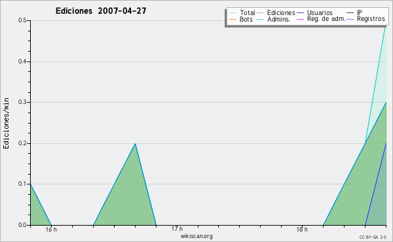The image size is (393, 242).
Task: Click the Reg. de adm. magenta line
Action: pyautogui.click(x=300, y=19)
